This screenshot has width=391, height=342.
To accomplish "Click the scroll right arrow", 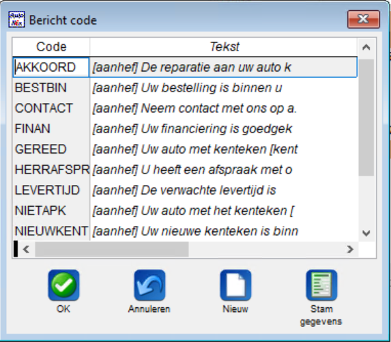I will point(350,249).
